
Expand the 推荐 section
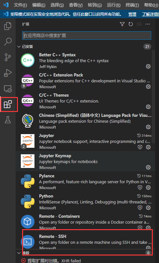tap(19, 253)
